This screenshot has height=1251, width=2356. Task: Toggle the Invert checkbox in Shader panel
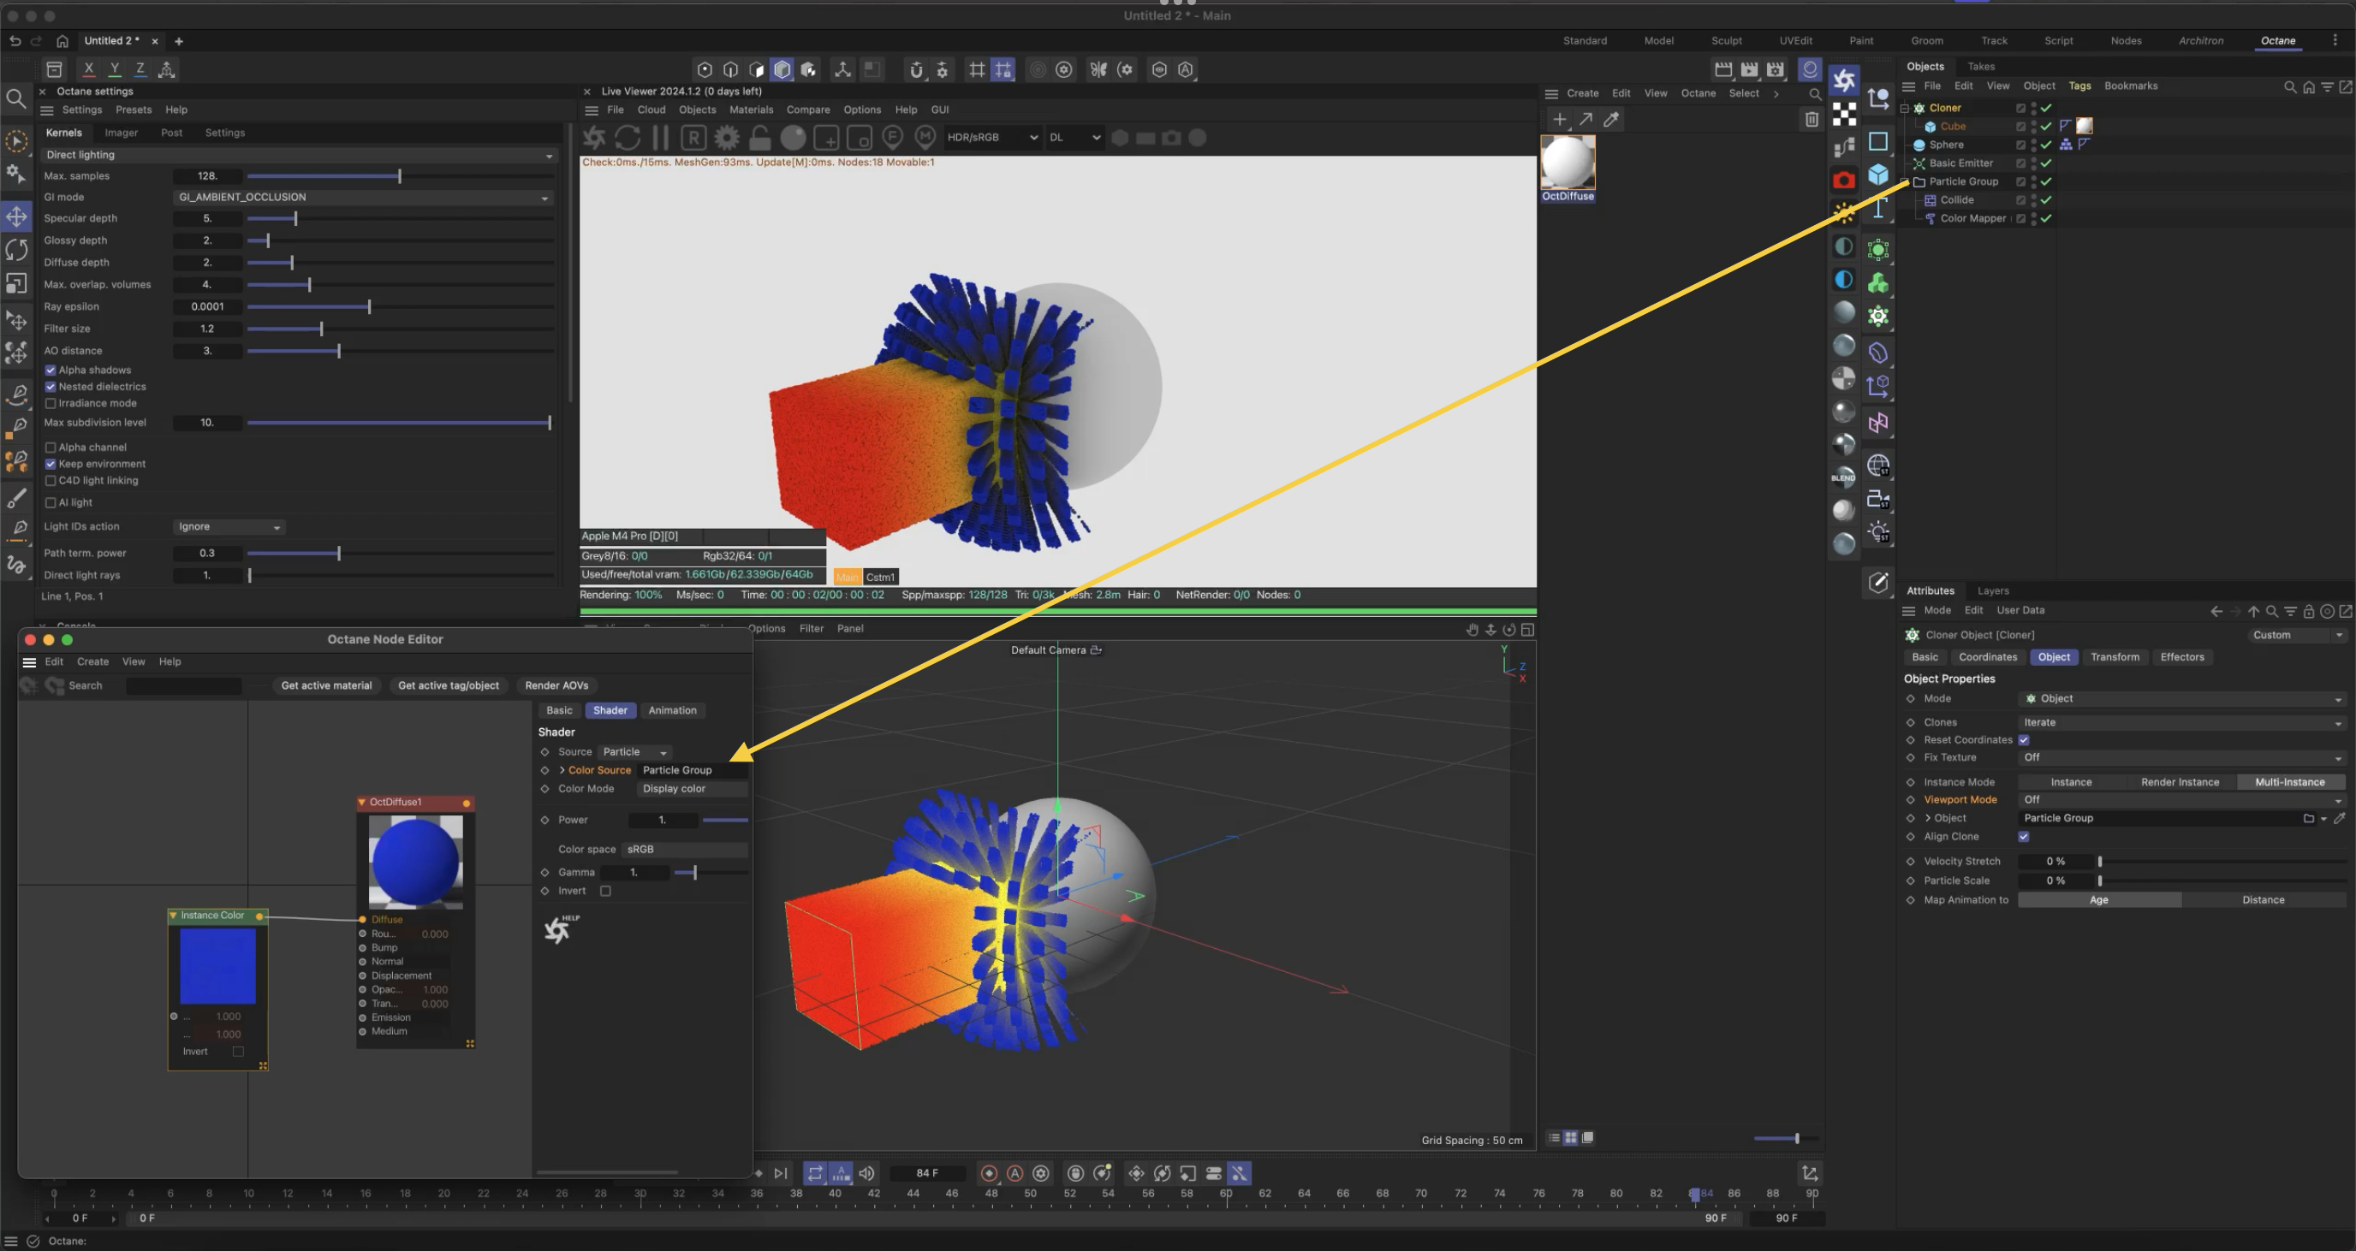(605, 891)
